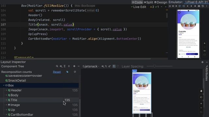The image size is (209, 117).
Task: Minimize the Layout Inspector panel
Action: tap(207, 62)
